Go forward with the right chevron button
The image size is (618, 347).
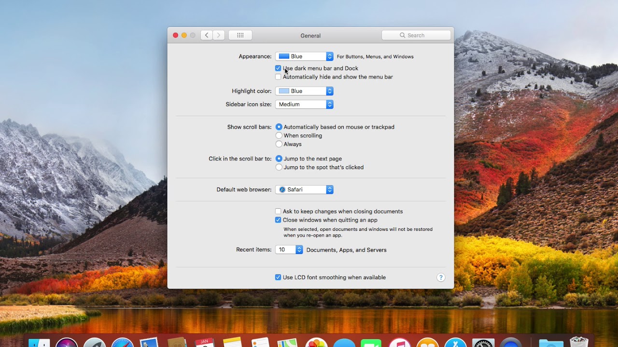pos(219,35)
